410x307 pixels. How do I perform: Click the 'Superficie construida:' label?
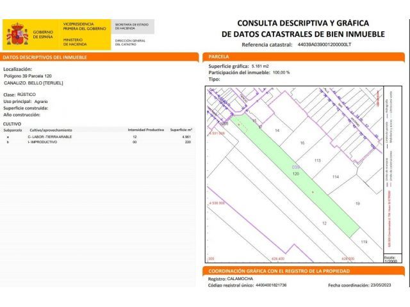pos(26,108)
